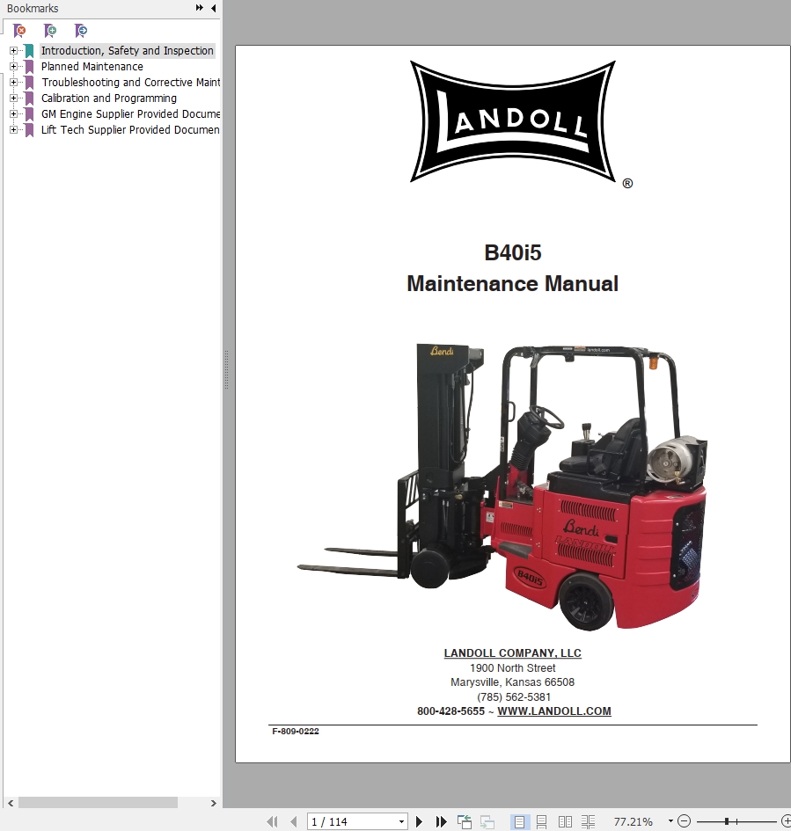Click the B40i5 title text
The width and height of the screenshot is (791, 831).
(513, 252)
